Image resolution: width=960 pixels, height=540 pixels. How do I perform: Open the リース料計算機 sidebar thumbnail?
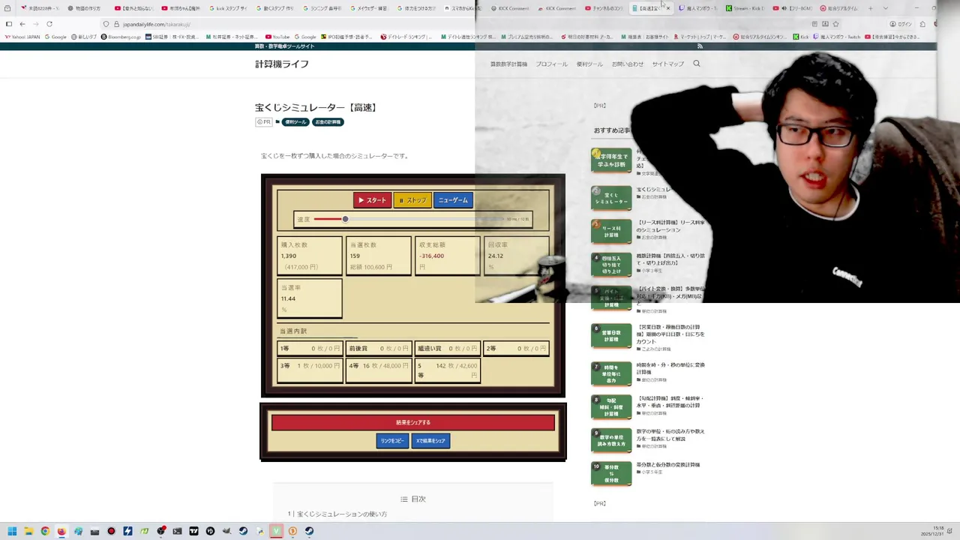point(611,231)
